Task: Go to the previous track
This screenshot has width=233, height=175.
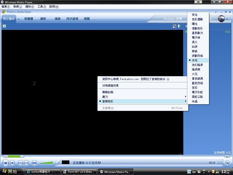Action: click(20, 163)
